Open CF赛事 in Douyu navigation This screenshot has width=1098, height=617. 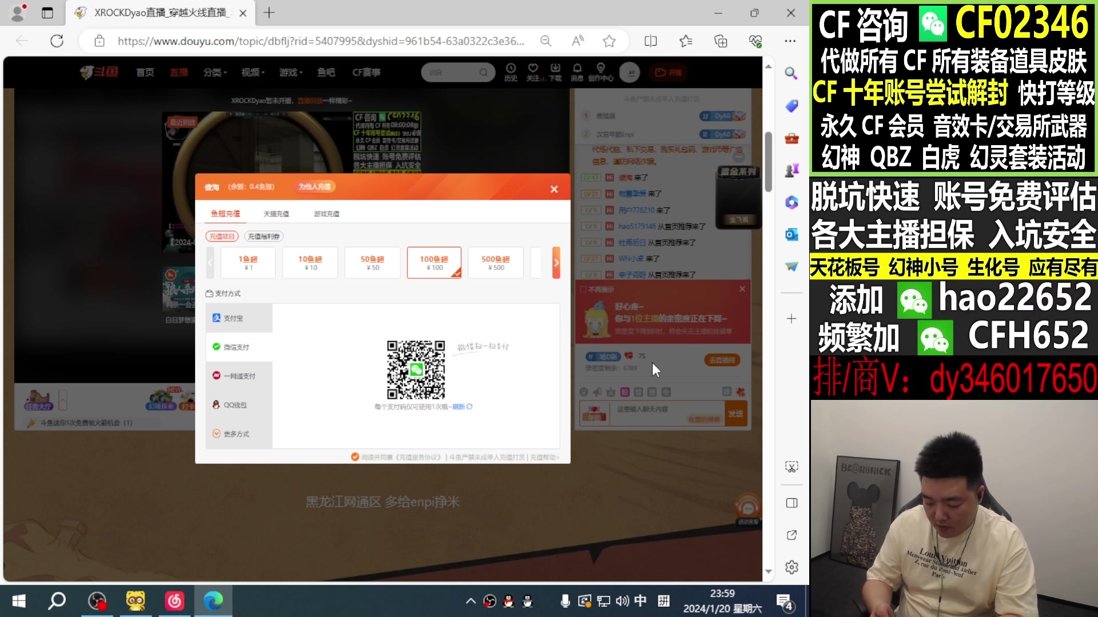[367, 73]
